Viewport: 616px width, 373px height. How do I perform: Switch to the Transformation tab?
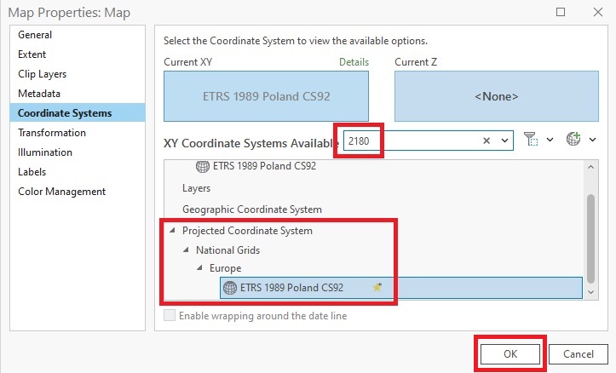click(52, 133)
